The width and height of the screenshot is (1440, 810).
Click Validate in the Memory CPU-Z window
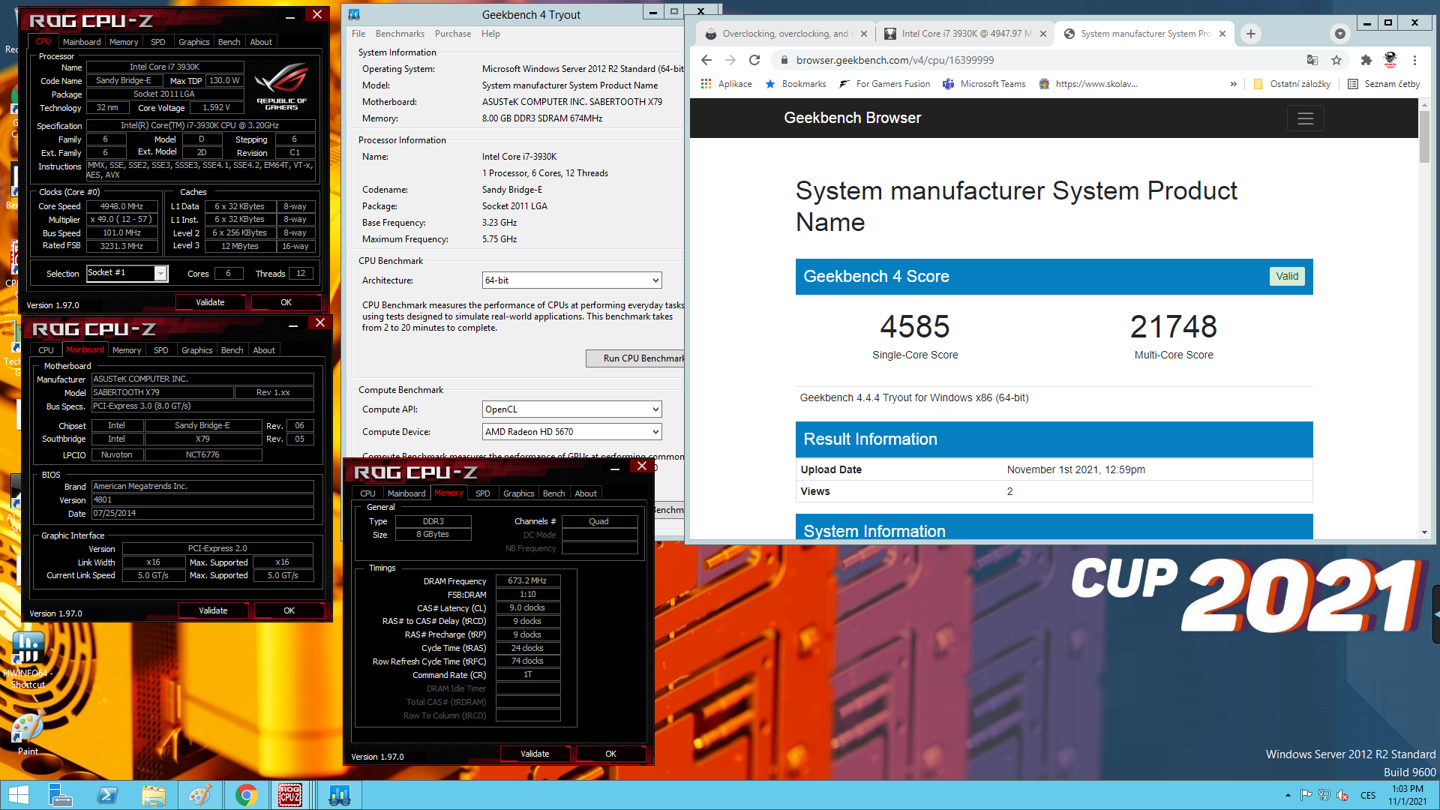pyautogui.click(x=535, y=754)
